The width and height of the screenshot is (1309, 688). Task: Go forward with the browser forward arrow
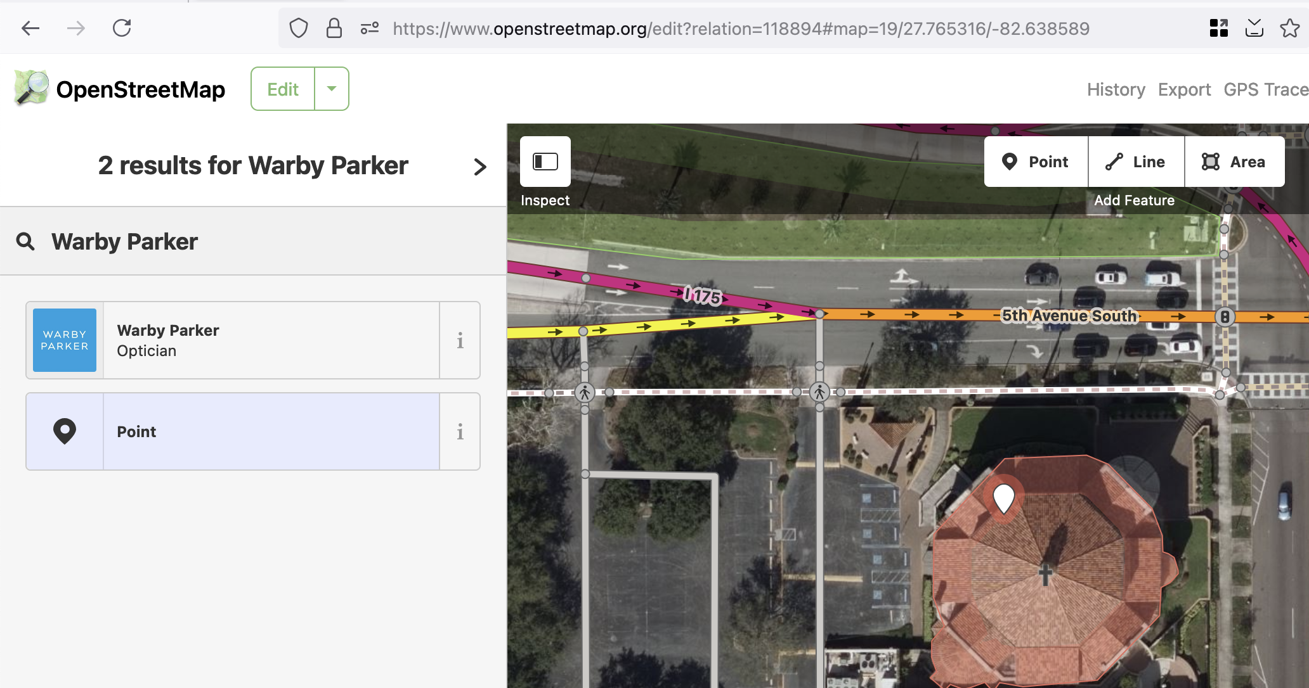[x=76, y=28]
